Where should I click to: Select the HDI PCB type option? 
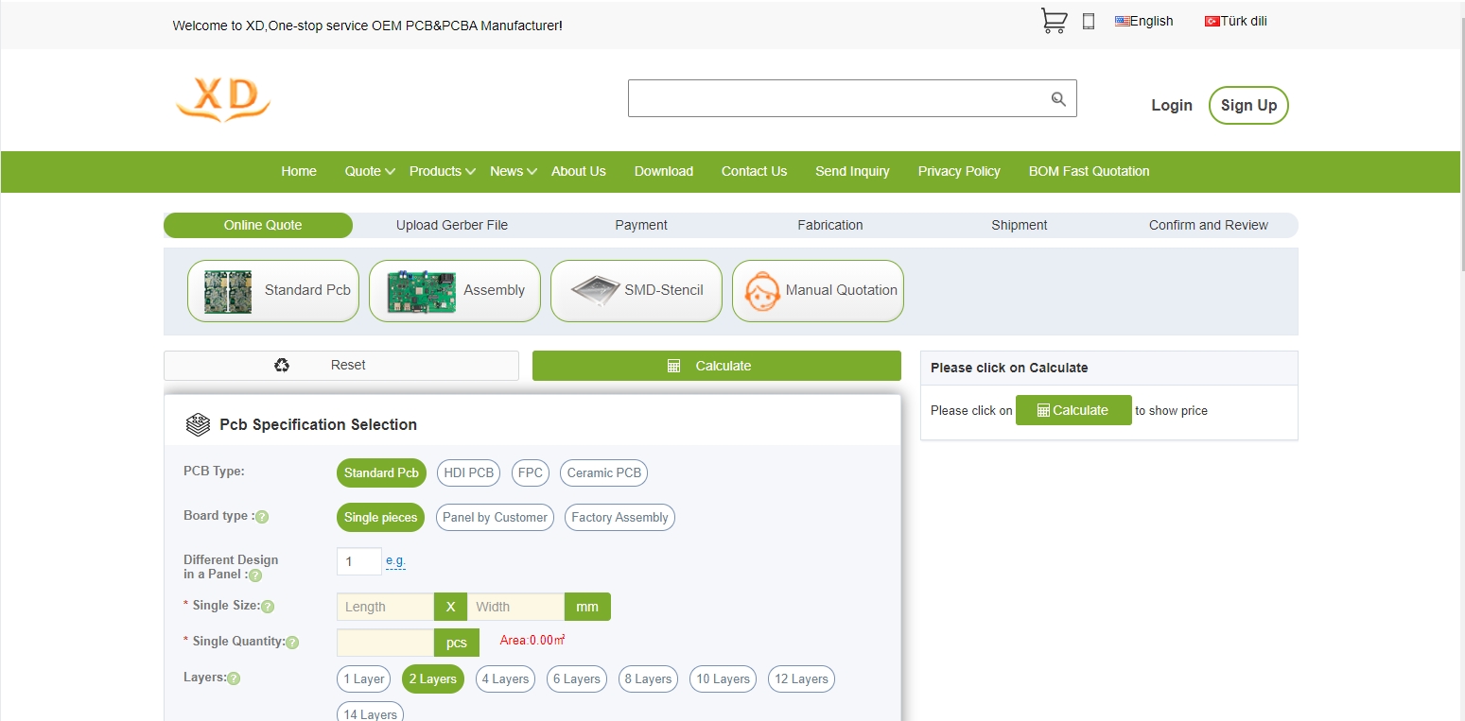point(469,473)
